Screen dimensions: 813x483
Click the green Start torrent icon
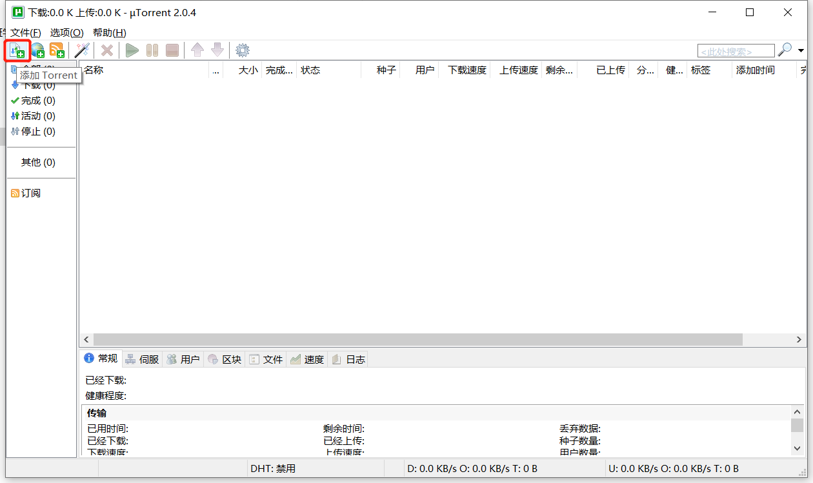(x=132, y=50)
